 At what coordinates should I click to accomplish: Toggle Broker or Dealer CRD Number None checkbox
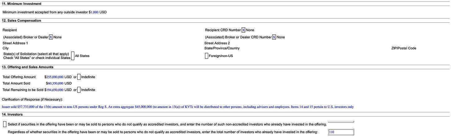(274, 37)
